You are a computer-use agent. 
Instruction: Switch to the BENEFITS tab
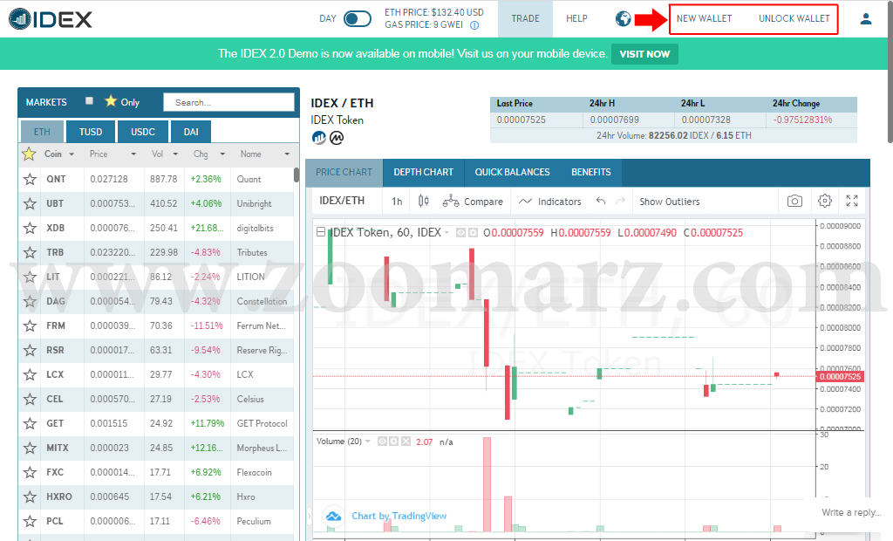pos(590,172)
